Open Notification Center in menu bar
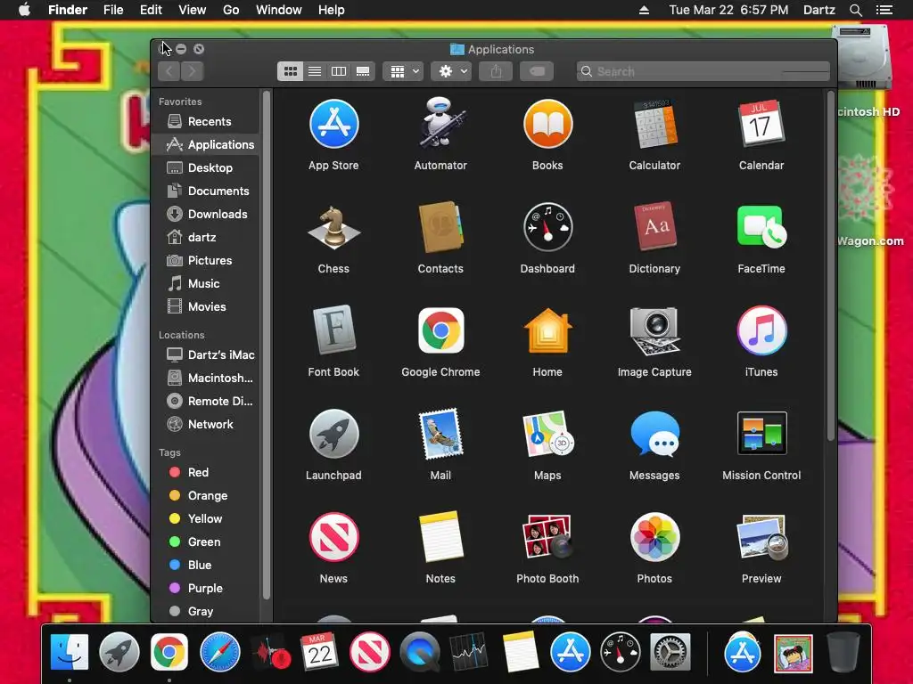Image resolution: width=913 pixels, height=684 pixels. (884, 10)
